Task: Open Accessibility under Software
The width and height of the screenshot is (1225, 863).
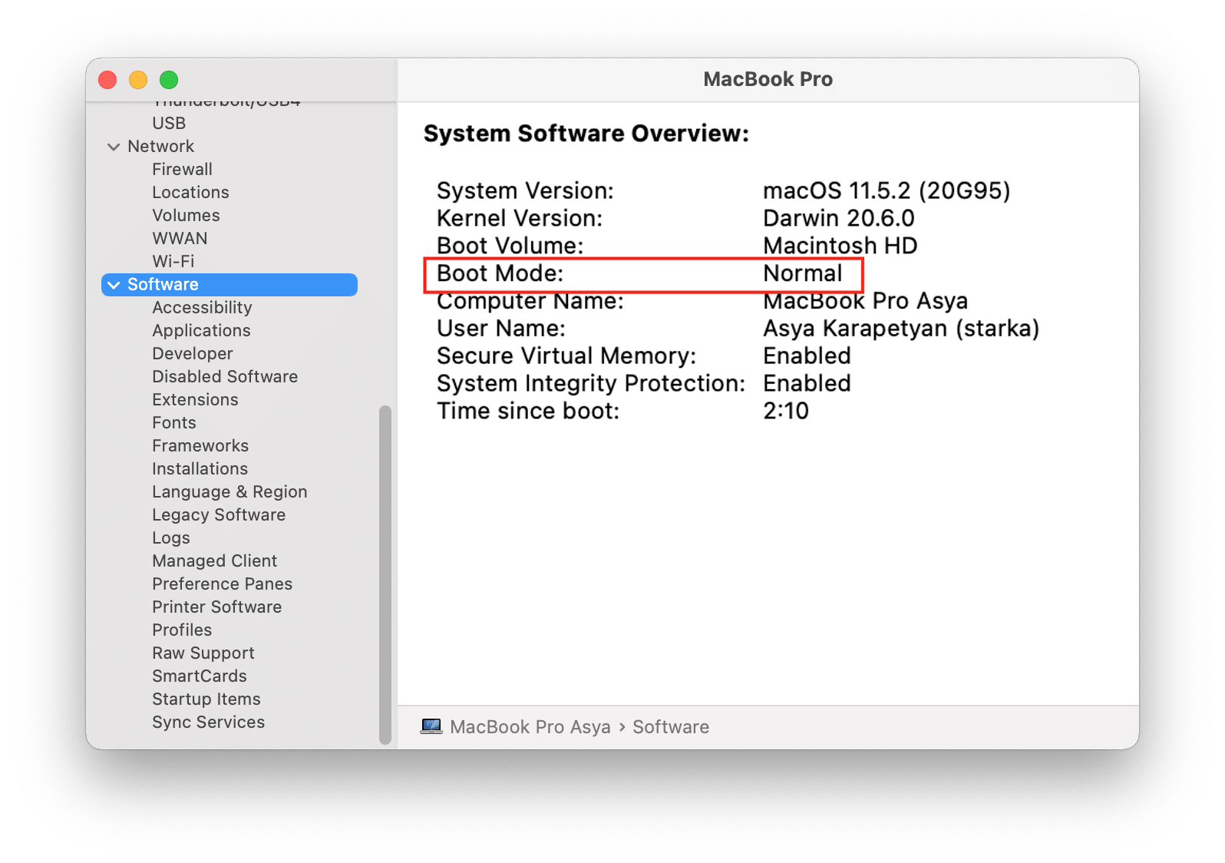Action: 202,307
